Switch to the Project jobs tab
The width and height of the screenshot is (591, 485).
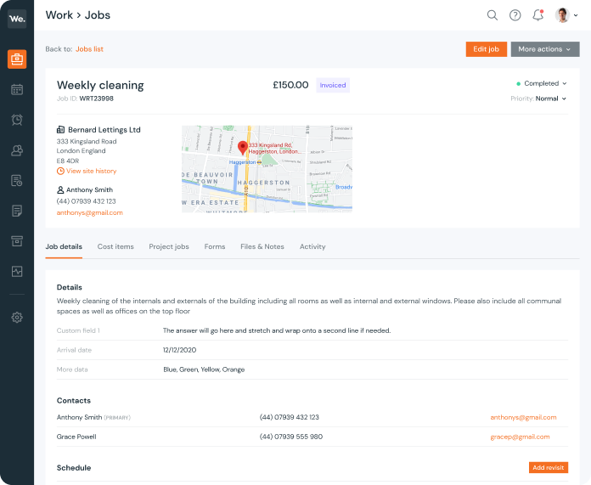[169, 246]
